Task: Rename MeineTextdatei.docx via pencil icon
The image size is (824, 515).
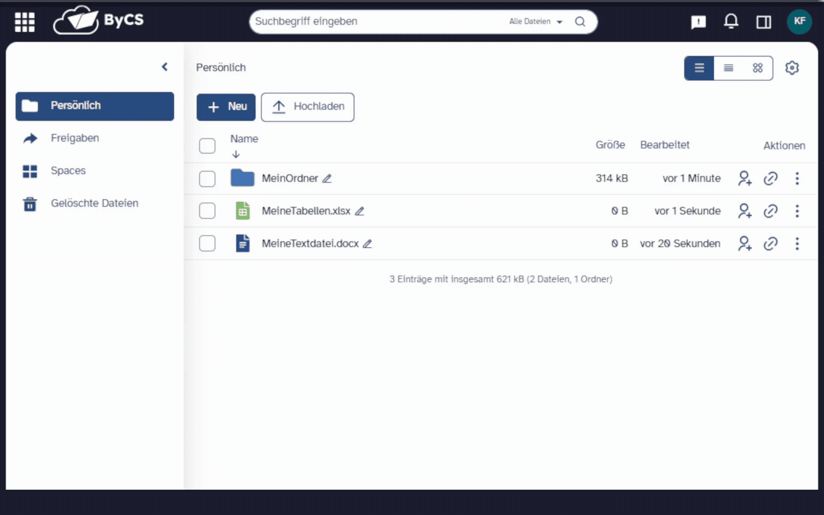Action: click(x=367, y=244)
